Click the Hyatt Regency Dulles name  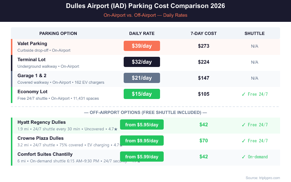(41, 122)
